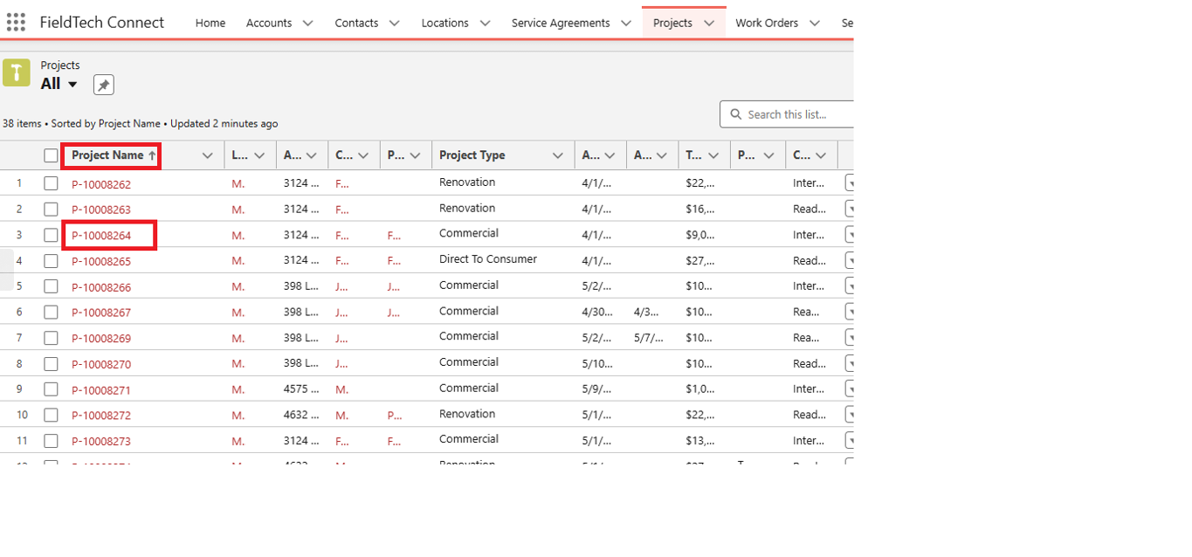This screenshot has width=1192, height=557.
Task: Go to the Home tab
Action: tap(210, 24)
